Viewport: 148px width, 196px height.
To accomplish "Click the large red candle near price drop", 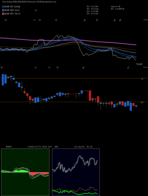I will 90,96.
